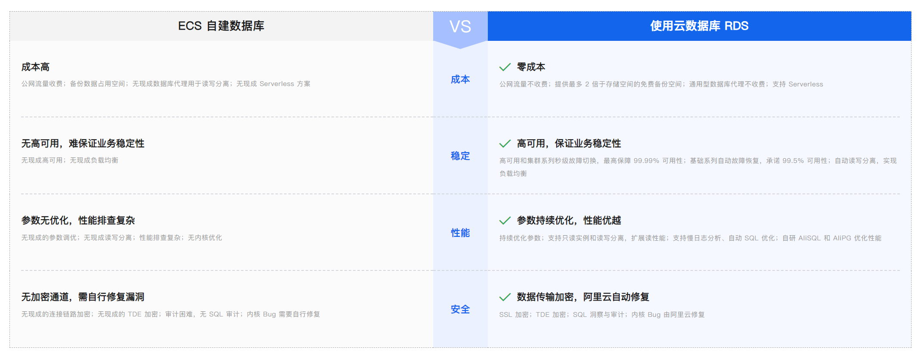This screenshot has width=921, height=359.
Task: Click the checkmark next to 数据传输加密，阿里云自动修复
Action: point(505,297)
